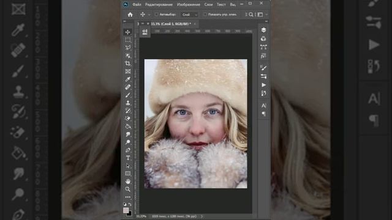The image size is (392, 220).
Task: Open the History panel icon
Action: coord(263,94)
